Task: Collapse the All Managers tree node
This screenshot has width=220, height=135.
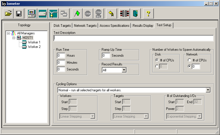Action: point(8,33)
